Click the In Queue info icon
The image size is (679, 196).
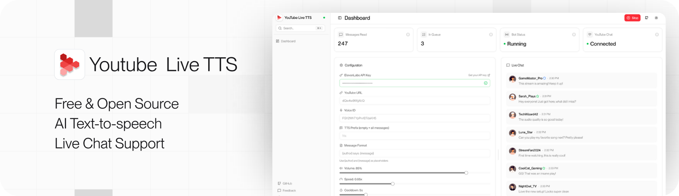(491, 34)
